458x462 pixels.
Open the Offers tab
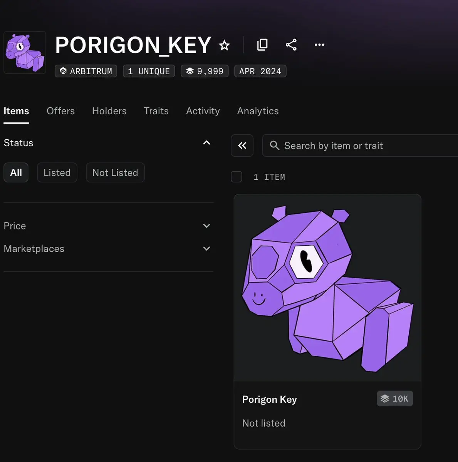(60, 111)
